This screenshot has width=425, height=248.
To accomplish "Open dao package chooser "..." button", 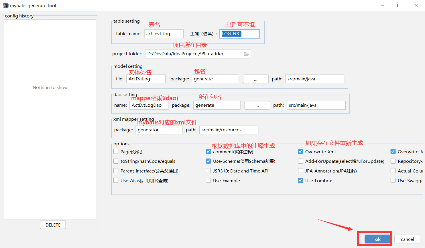I will pos(257,105).
